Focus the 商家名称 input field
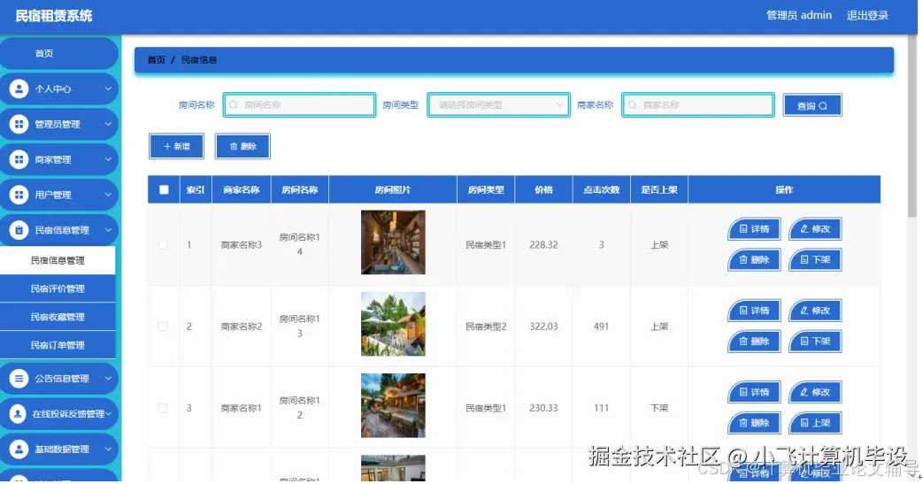This screenshot has height=484, width=923. pos(698,104)
